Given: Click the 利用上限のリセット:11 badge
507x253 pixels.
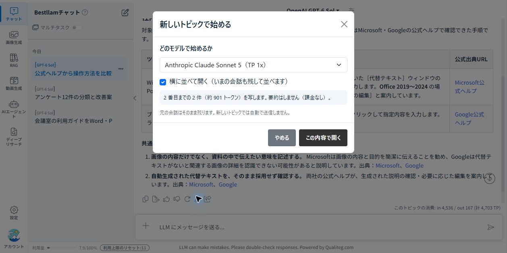Looking at the screenshot, I should pos(125,248).
